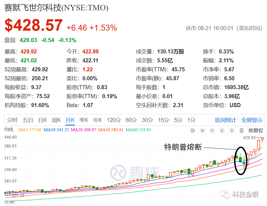The height and width of the screenshot is (206, 267).
Task: Click the 每股收益 value 9.37
Action: pyautogui.click(x=36, y=87)
